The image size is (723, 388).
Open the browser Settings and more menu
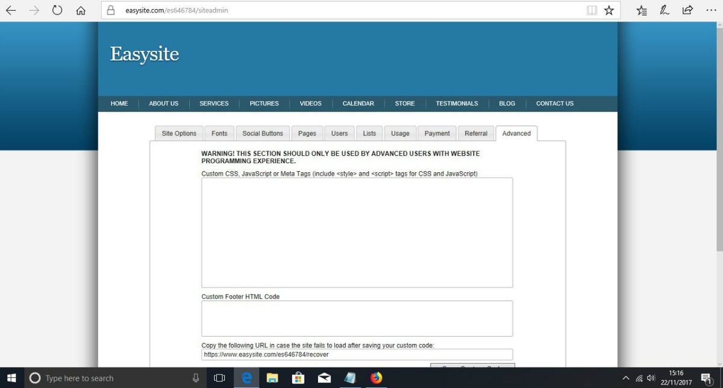click(x=710, y=10)
